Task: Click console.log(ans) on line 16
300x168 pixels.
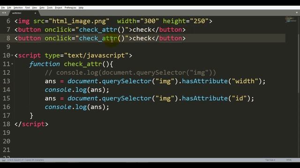Action: 77,107
